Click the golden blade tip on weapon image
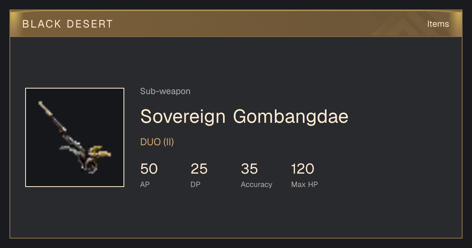The width and height of the screenshot is (472, 248). [x=101, y=152]
